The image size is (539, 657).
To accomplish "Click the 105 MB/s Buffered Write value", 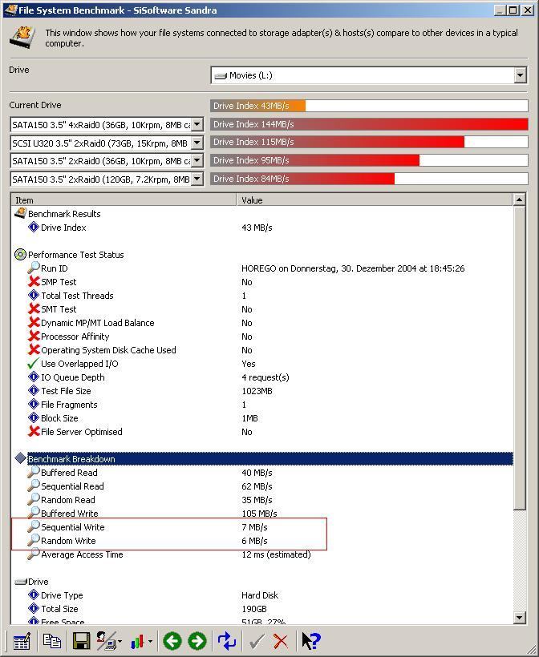I will [x=259, y=514].
